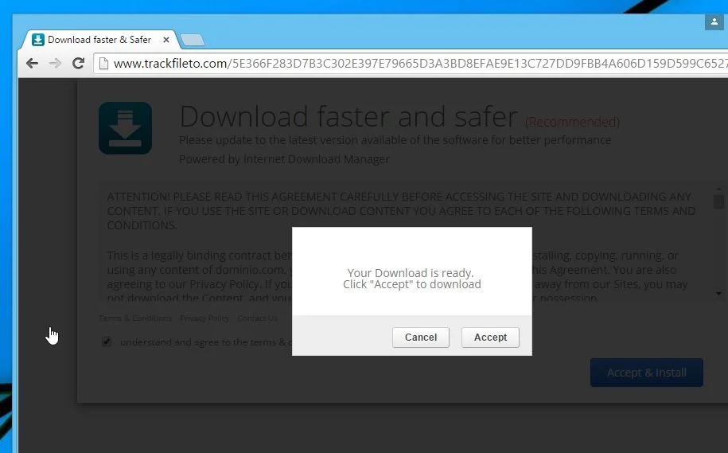Open the Privacy Policy link

[x=204, y=318]
